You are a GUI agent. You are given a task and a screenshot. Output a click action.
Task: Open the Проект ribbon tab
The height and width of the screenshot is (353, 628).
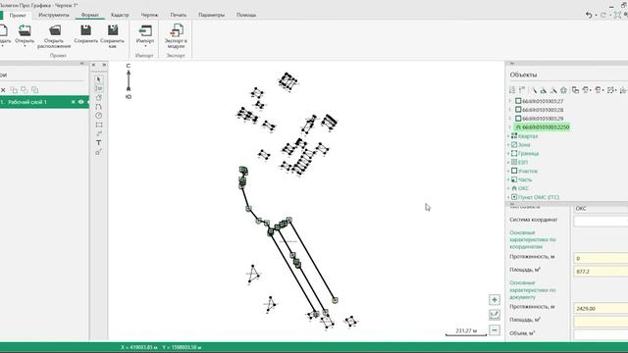pyautogui.click(x=18, y=15)
